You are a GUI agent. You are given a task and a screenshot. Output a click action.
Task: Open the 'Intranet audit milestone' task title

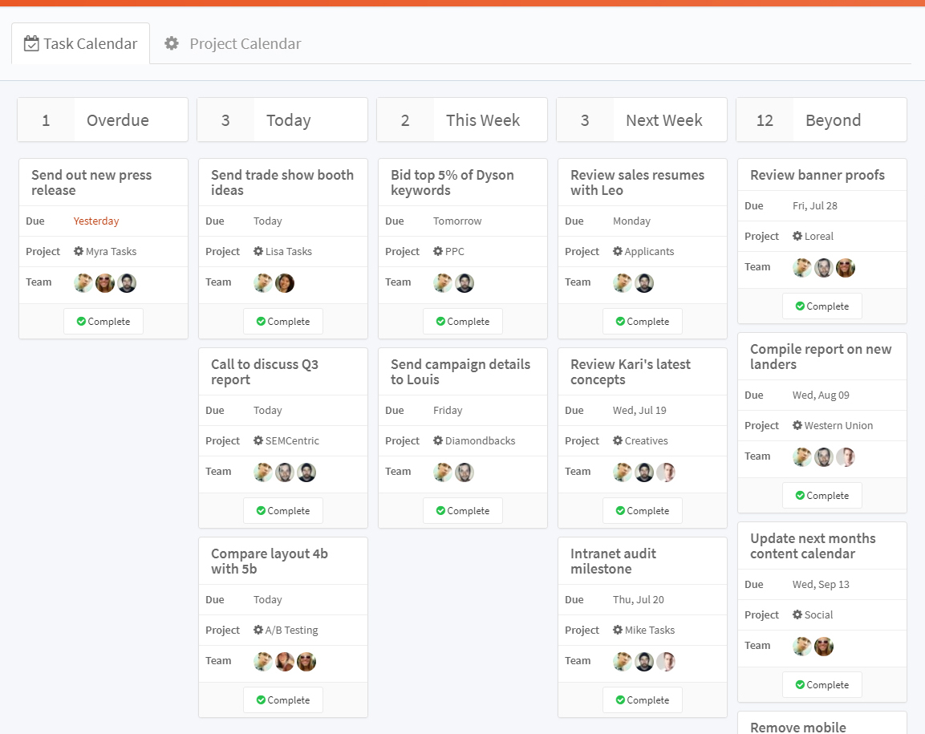613,561
